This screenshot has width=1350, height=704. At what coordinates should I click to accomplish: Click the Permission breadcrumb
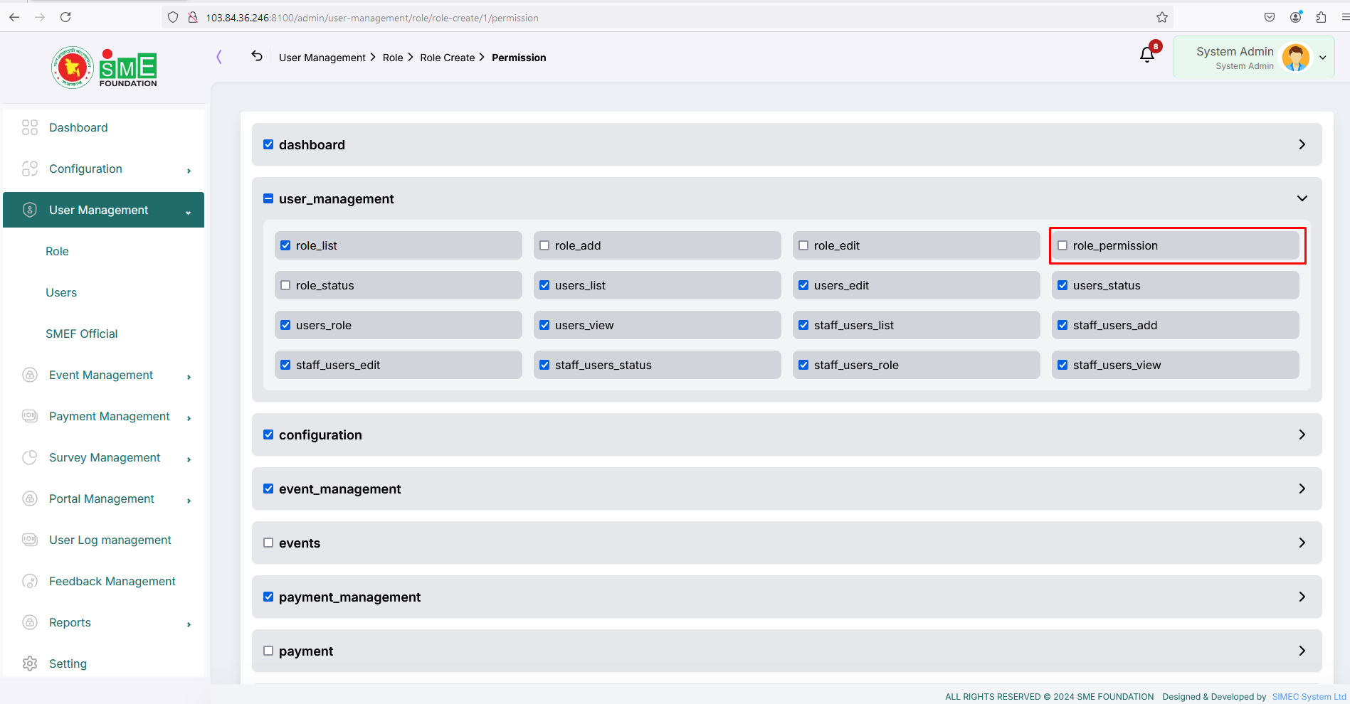coord(519,58)
